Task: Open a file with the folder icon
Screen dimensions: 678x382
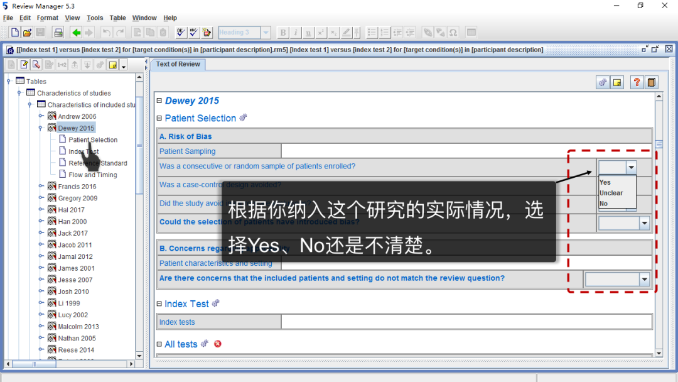Action: (x=26, y=32)
